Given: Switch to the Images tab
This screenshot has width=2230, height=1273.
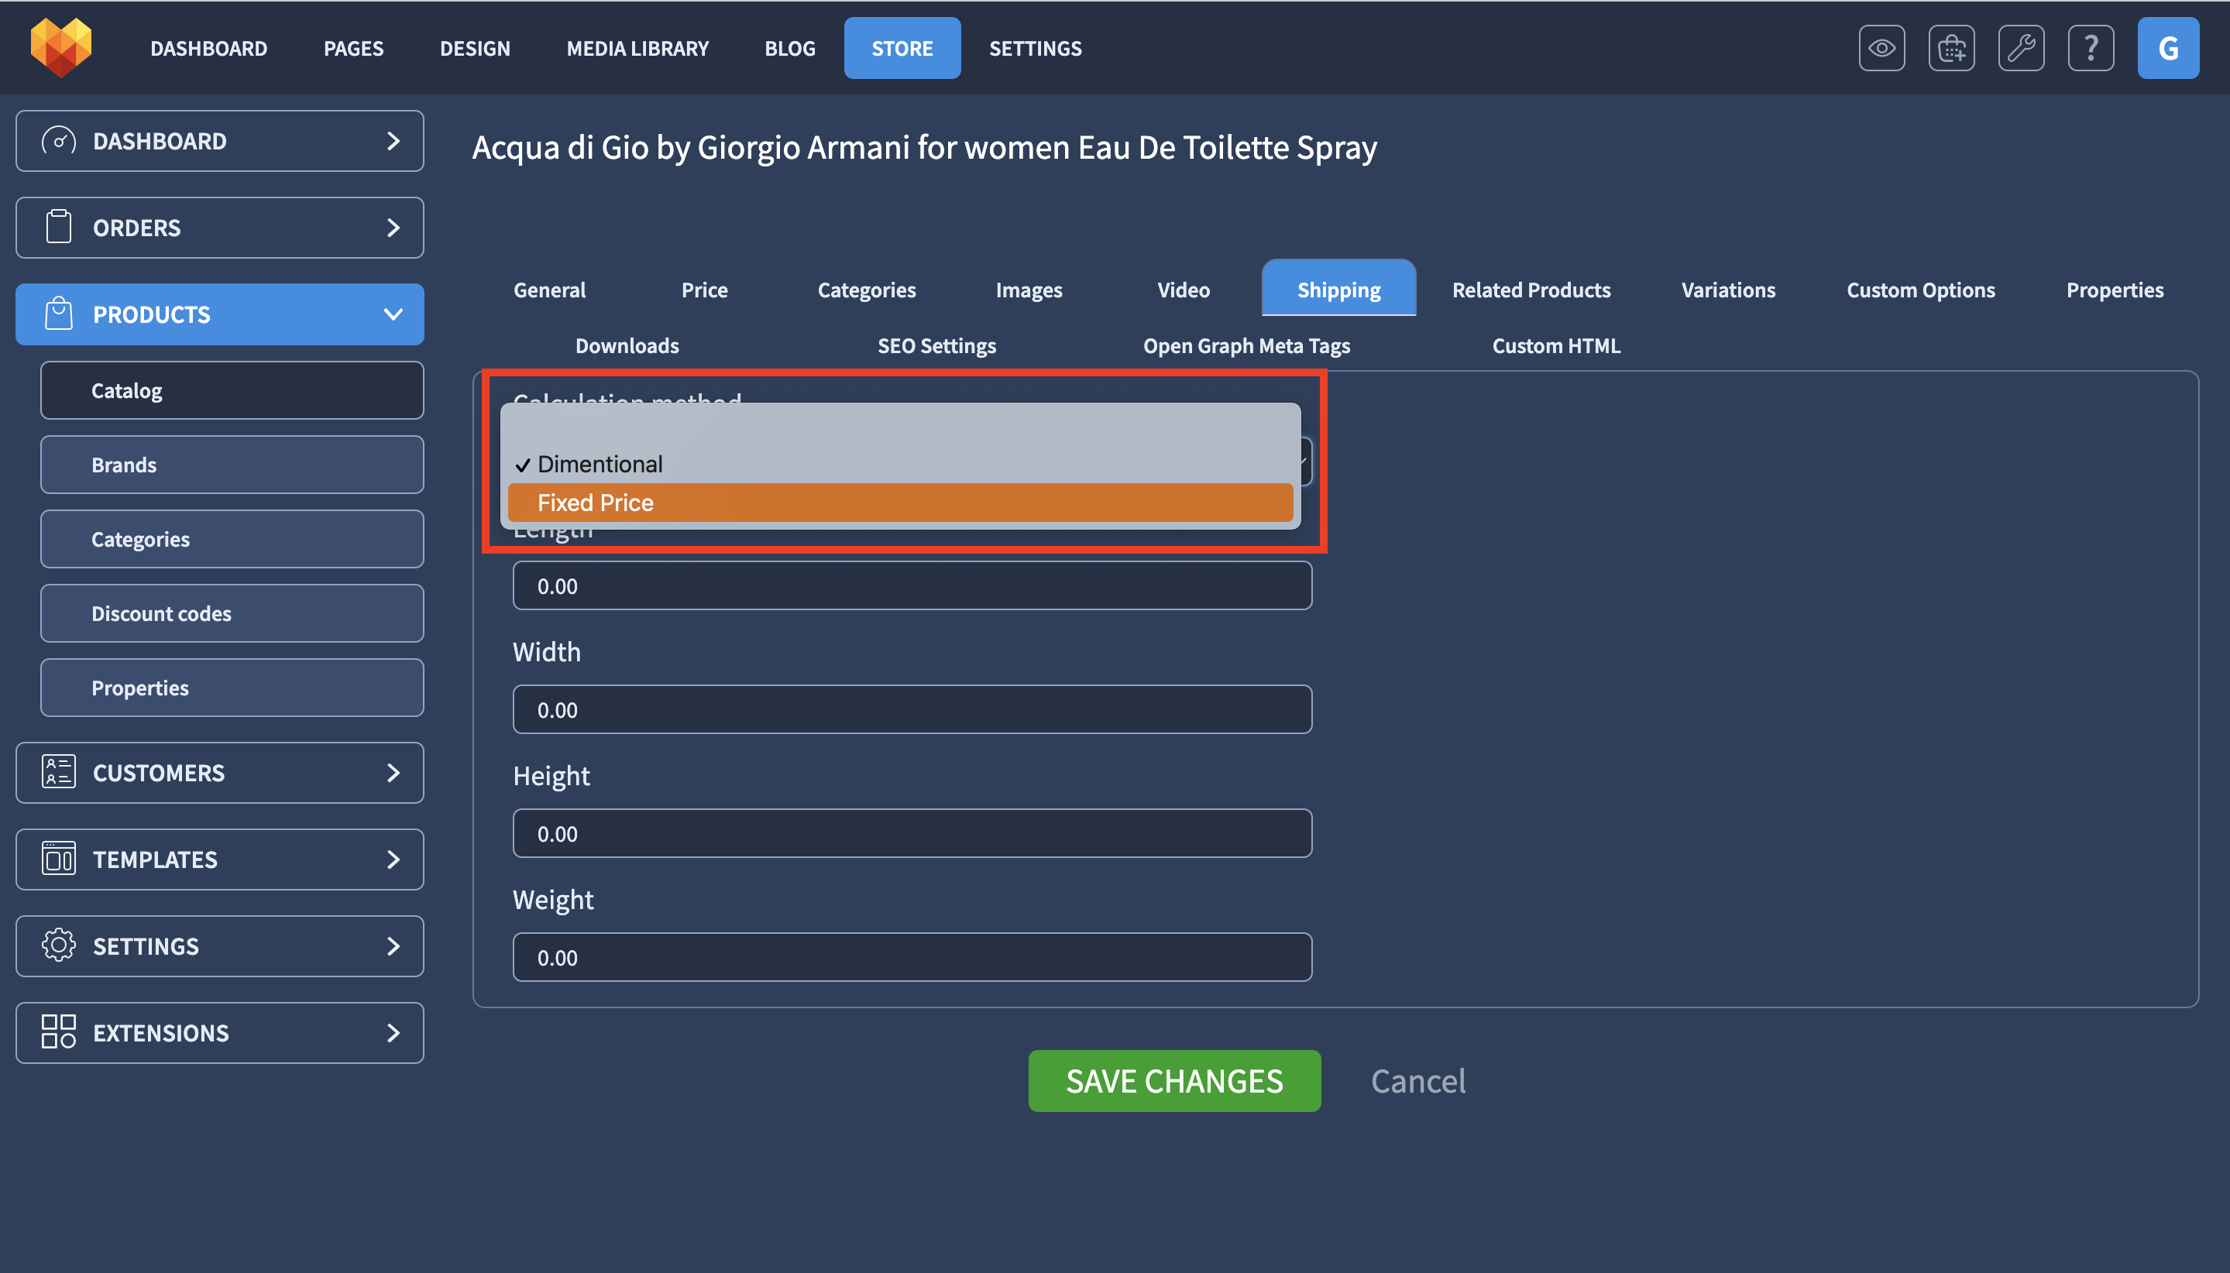Looking at the screenshot, I should (1029, 290).
